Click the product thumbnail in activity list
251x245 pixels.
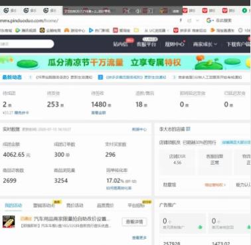click(9, 222)
